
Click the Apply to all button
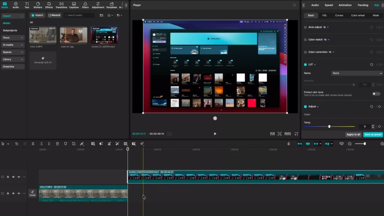(353, 134)
